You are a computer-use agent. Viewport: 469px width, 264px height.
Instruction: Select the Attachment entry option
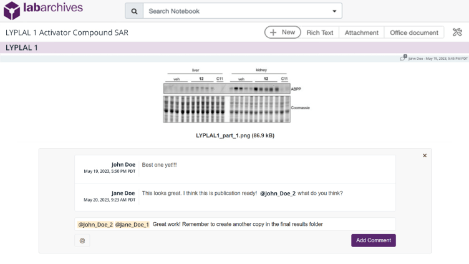click(x=361, y=32)
